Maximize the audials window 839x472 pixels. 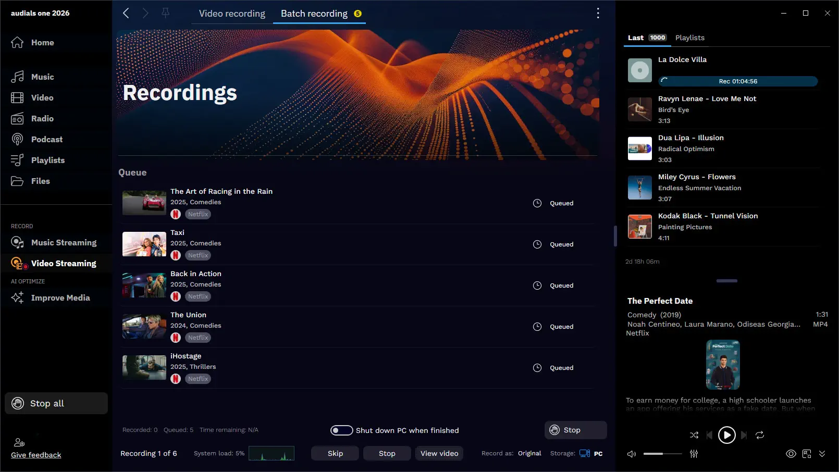point(806,13)
